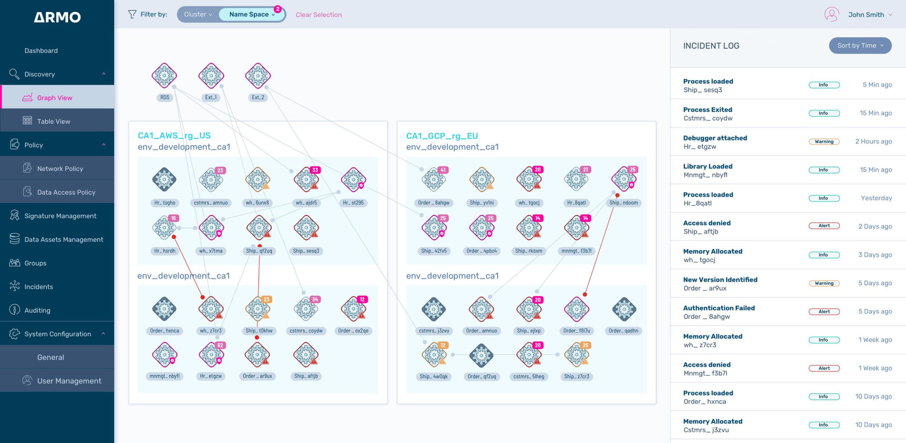This screenshot has height=443, width=906.
Task: Click the CA1_GCP_rg_EU cluster title
Action: [442, 136]
